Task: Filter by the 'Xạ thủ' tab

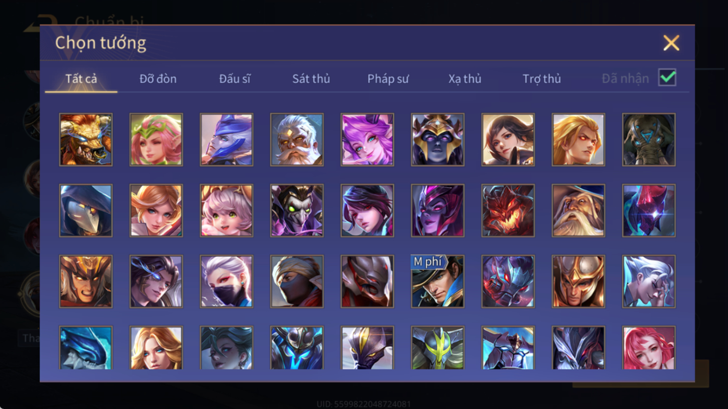Action: click(465, 78)
